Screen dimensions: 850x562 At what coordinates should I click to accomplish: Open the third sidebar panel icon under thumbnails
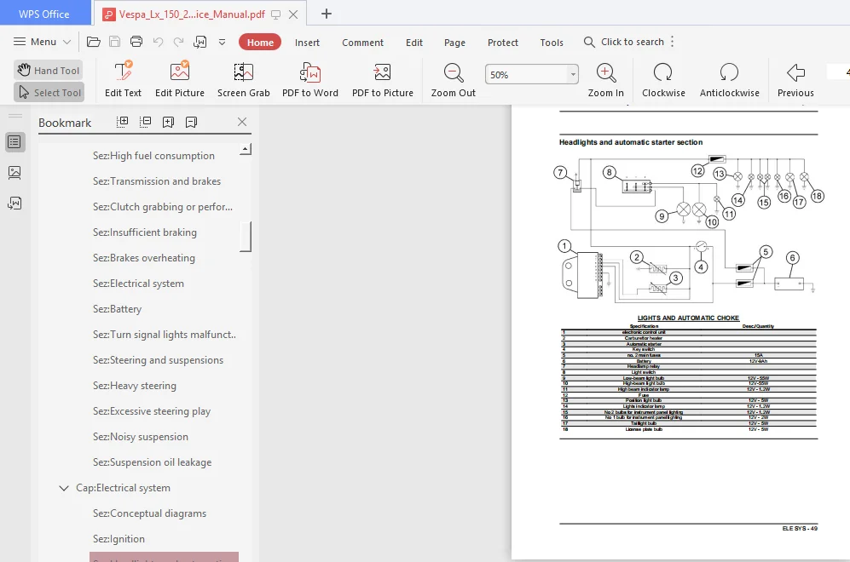pos(14,203)
